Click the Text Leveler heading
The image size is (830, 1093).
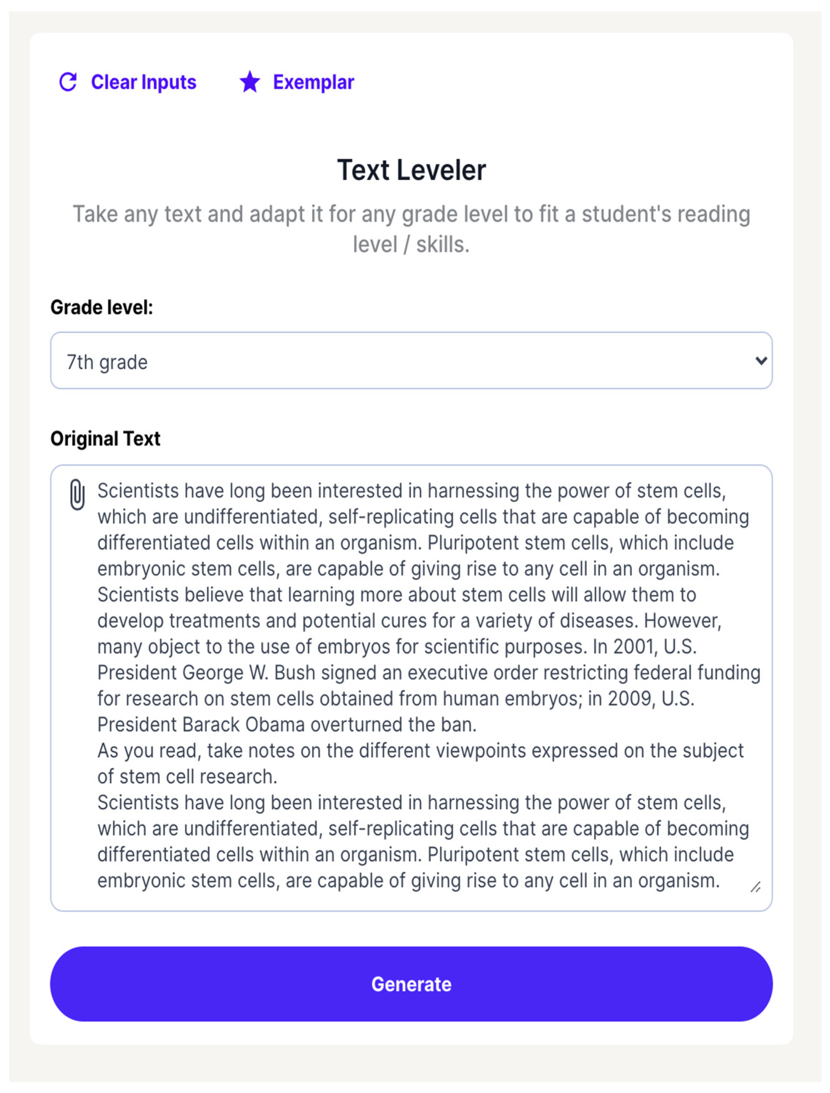(x=411, y=170)
